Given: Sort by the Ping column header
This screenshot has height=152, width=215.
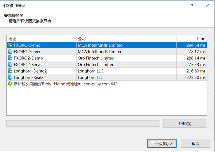Looking at the screenshot, I should pos(192,39).
